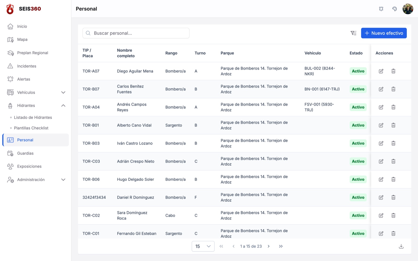
Task: Open the user avatar menu
Action: pyautogui.click(x=408, y=9)
